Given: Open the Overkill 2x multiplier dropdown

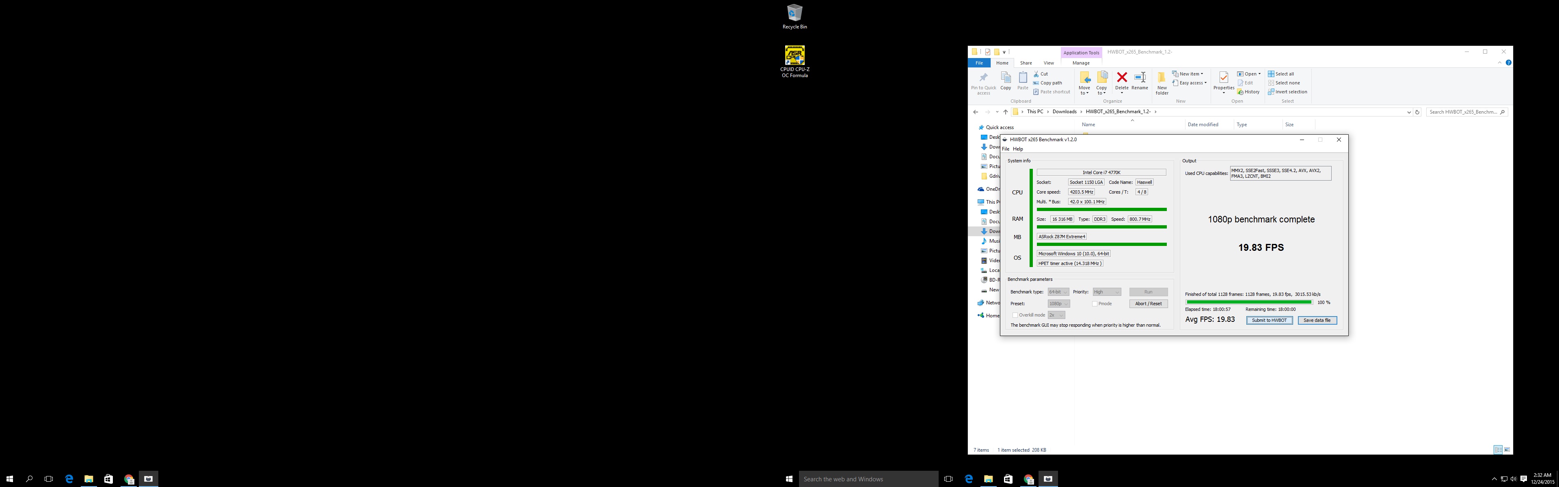Looking at the screenshot, I should [1056, 315].
